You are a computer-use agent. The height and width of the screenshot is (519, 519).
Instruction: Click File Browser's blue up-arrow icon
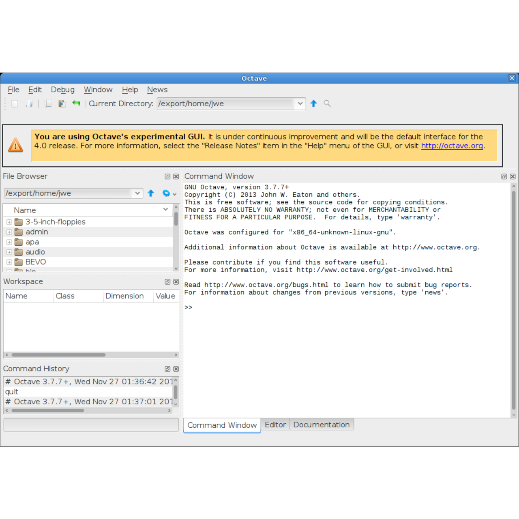click(151, 193)
